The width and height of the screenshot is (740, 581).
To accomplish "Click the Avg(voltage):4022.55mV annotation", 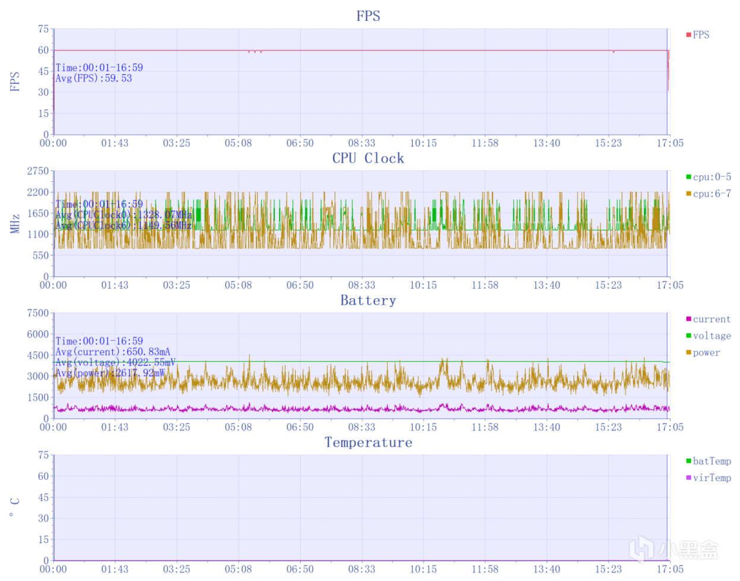I will click(116, 362).
